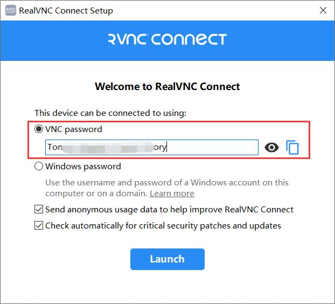
Task: Click the 'RealVNC Connect Setup' title text
Action: 66,10
